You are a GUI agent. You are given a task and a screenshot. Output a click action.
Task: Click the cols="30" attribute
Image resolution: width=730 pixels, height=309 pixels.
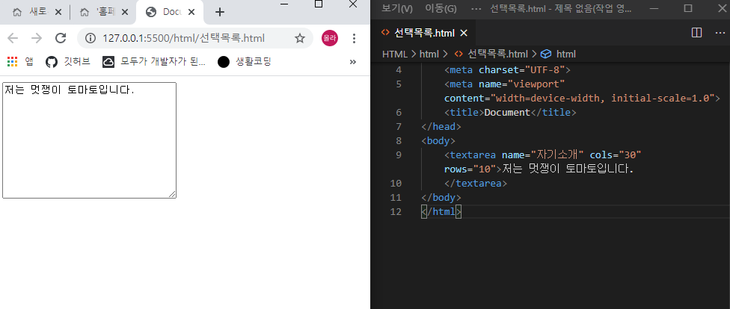pos(616,154)
